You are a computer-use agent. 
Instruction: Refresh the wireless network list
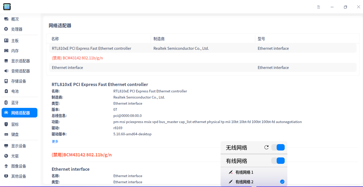pos(266,147)
